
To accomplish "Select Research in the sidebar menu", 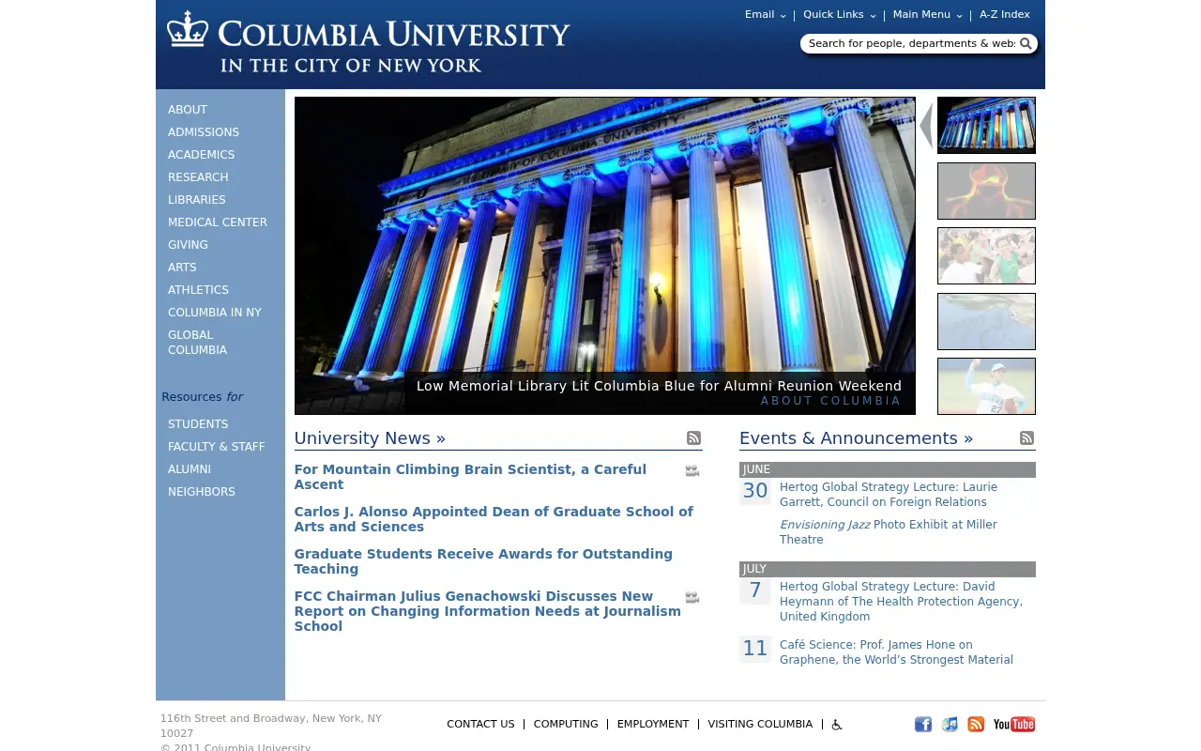I will [x=198, y=177].
